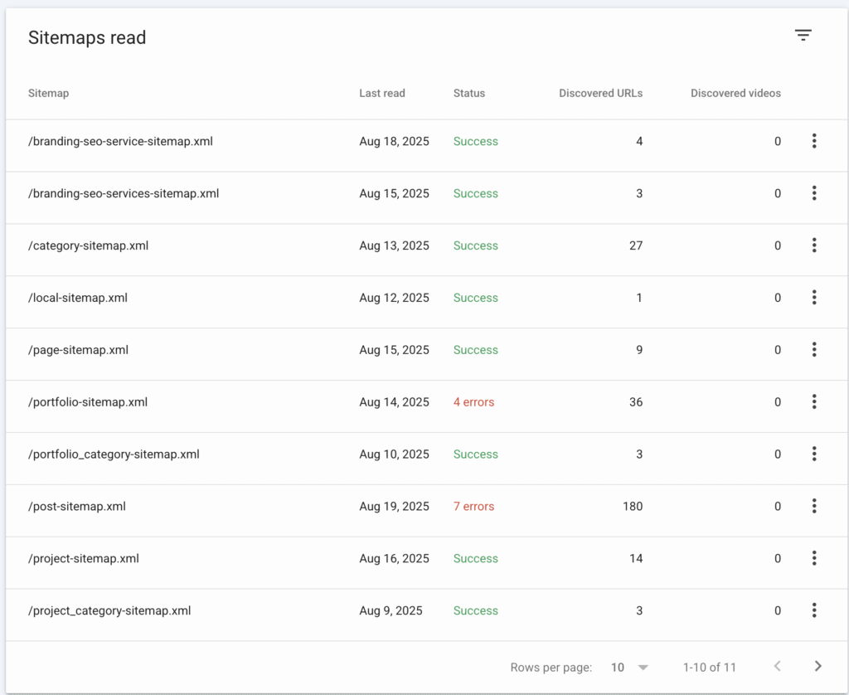Open the Success status for /category-sitemap.xml
The image size is (849, 695).
pos(475,245)
